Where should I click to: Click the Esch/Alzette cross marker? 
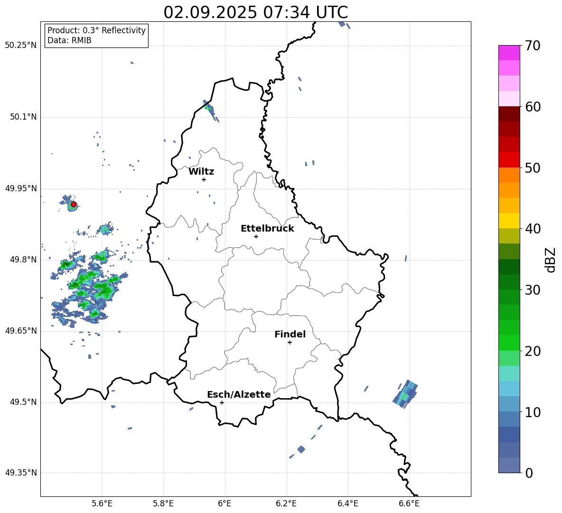pos(222,402)
